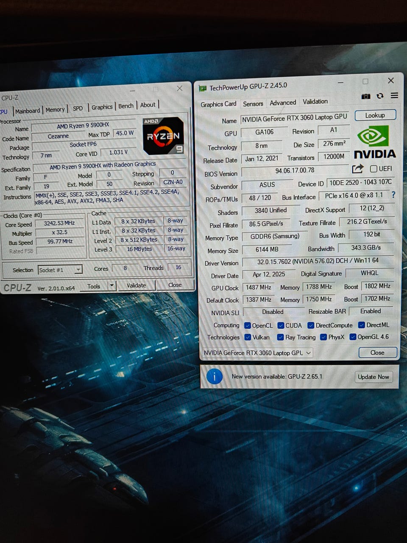
Task: Click the Threads value 16
Action: point(178,267)
